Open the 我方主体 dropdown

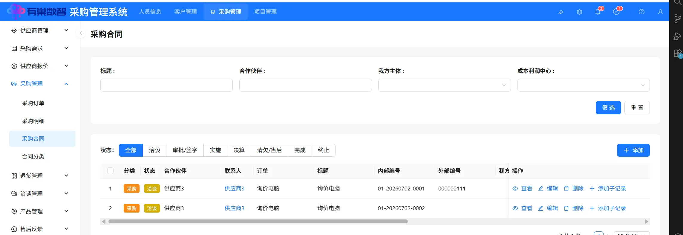coord(445,85)
